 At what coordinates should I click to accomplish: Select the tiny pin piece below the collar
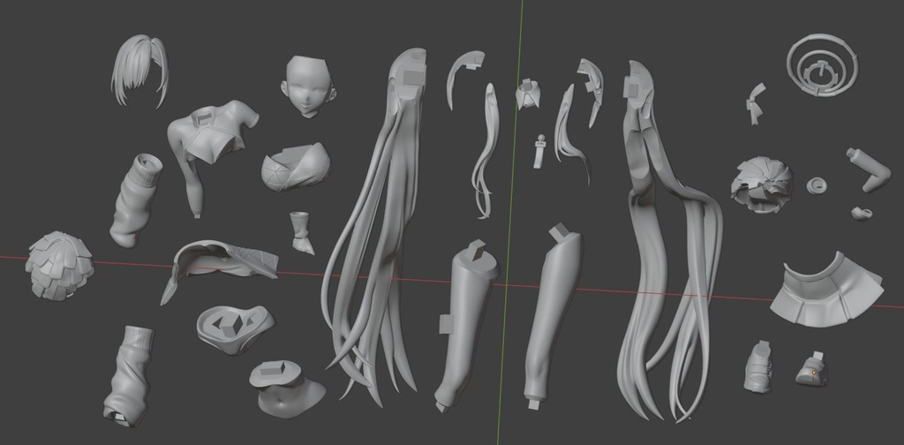click(x=539, y=151)
